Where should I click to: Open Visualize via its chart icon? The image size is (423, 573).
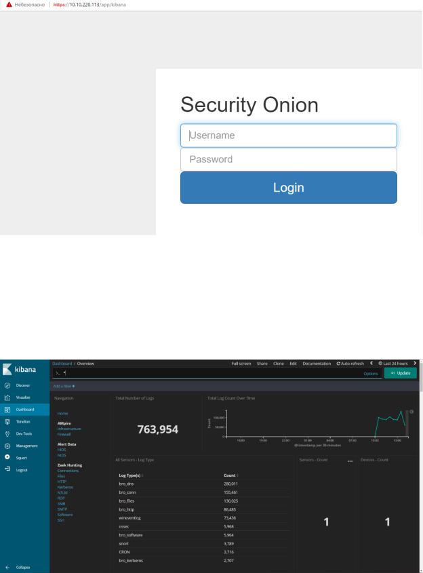click(7, 397)
